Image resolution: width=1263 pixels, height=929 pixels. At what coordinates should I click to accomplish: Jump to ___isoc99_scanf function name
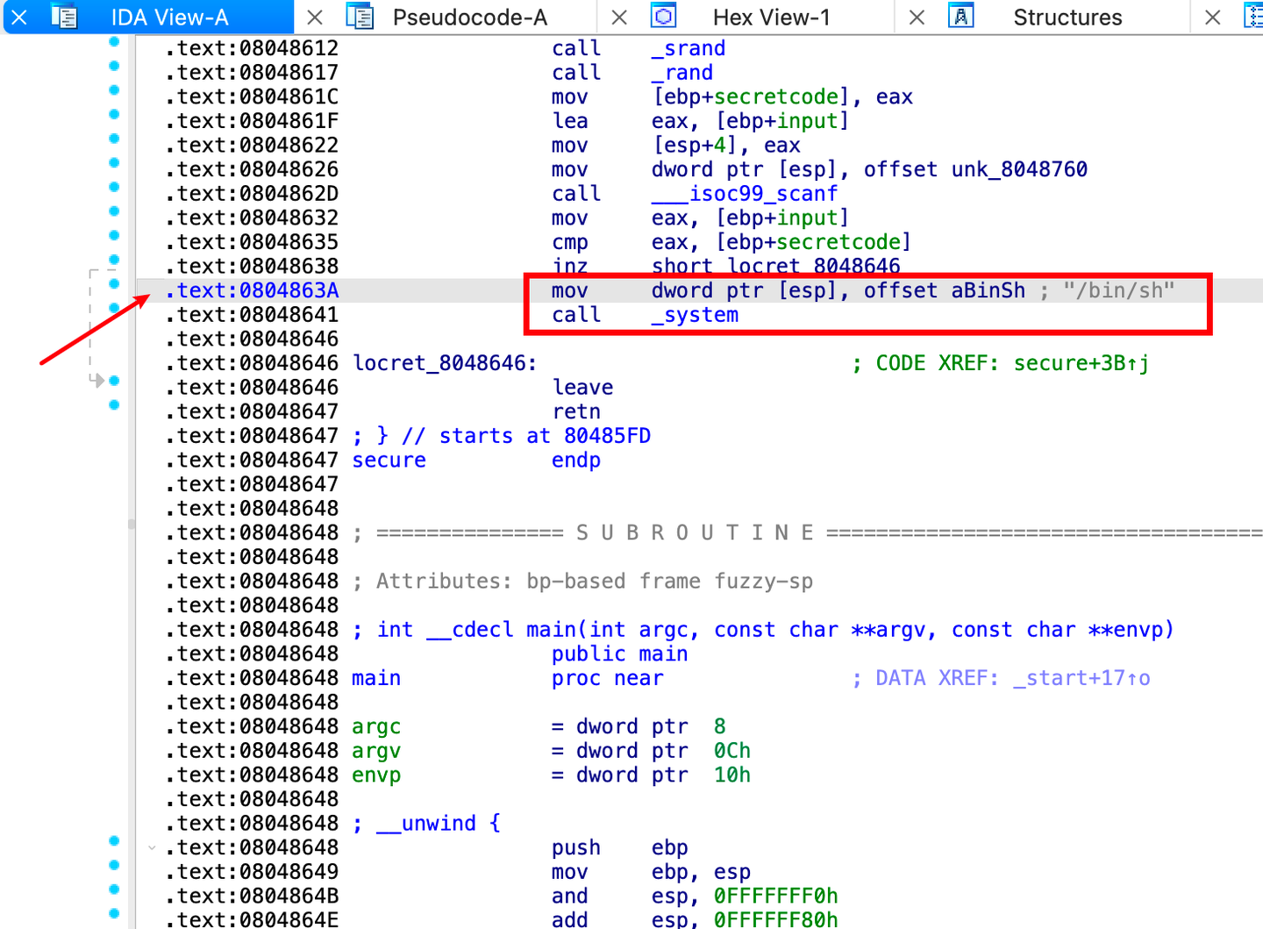(745, 194)
